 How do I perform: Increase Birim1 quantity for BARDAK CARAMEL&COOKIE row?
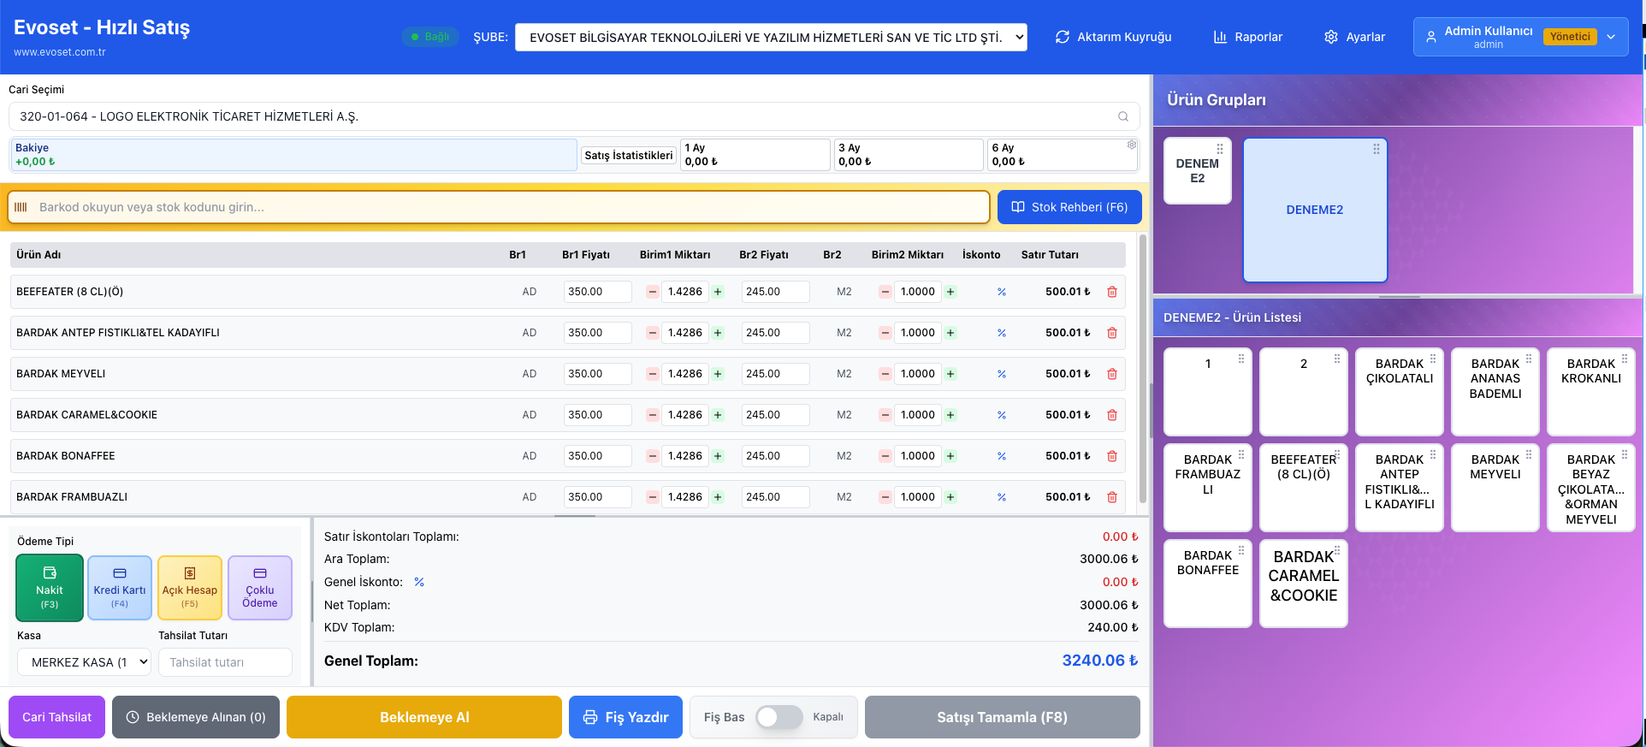(718, 415)
